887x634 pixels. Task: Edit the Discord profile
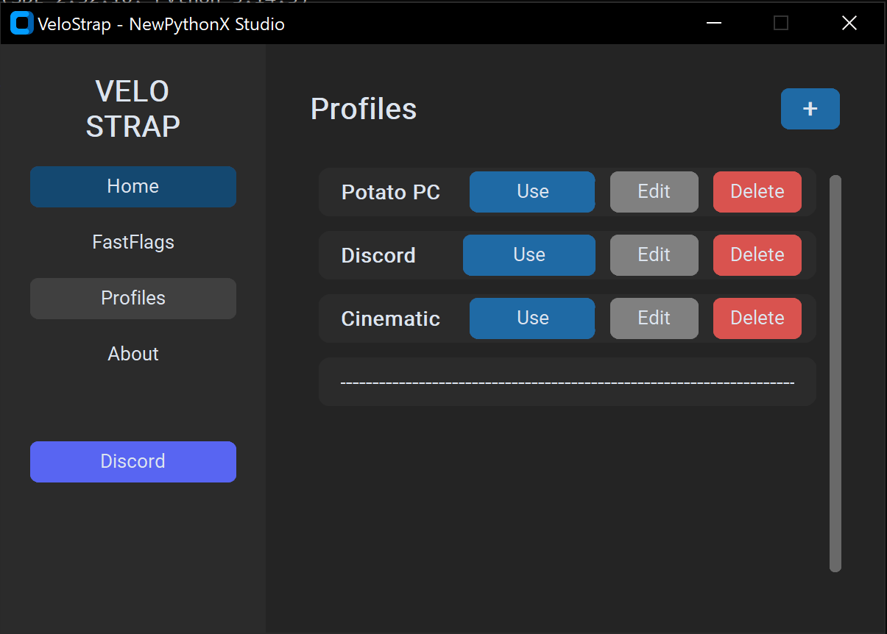[654, 255]
